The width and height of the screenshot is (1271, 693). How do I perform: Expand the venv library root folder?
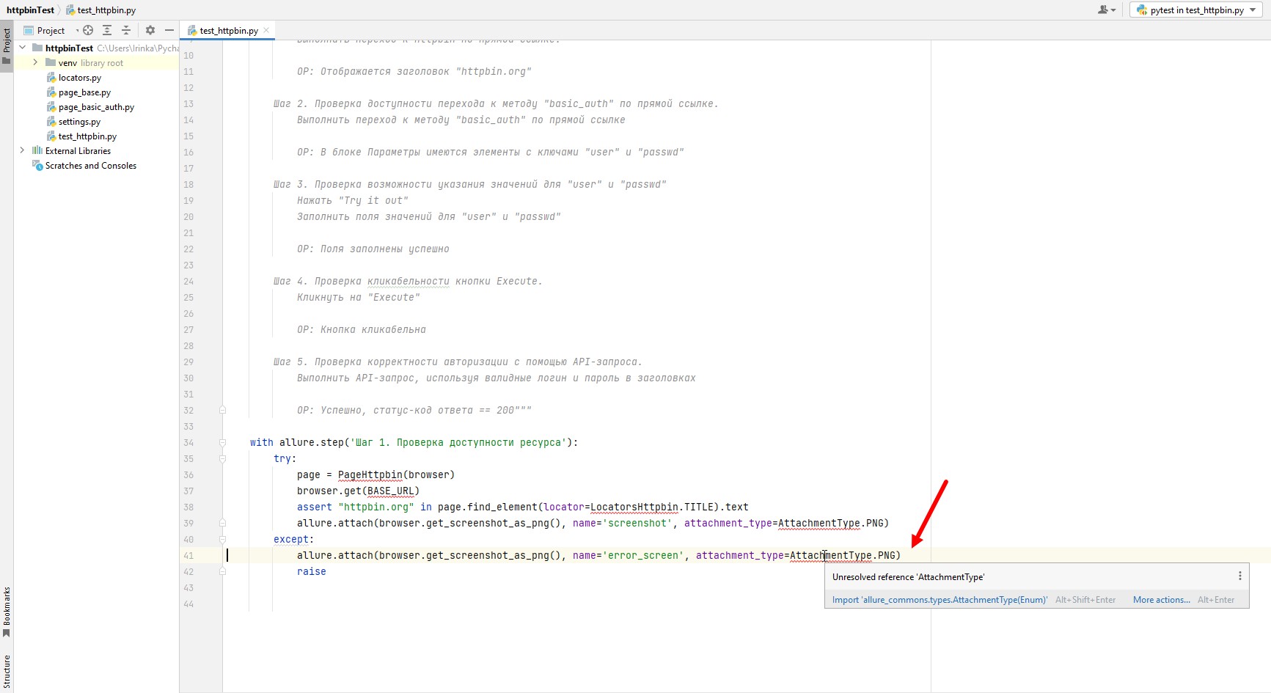35,62
